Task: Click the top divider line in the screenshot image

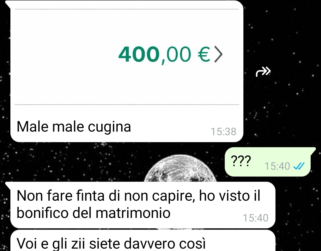Action: 127,9
